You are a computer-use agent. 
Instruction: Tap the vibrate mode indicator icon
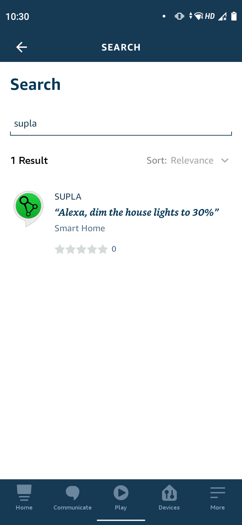179,16
